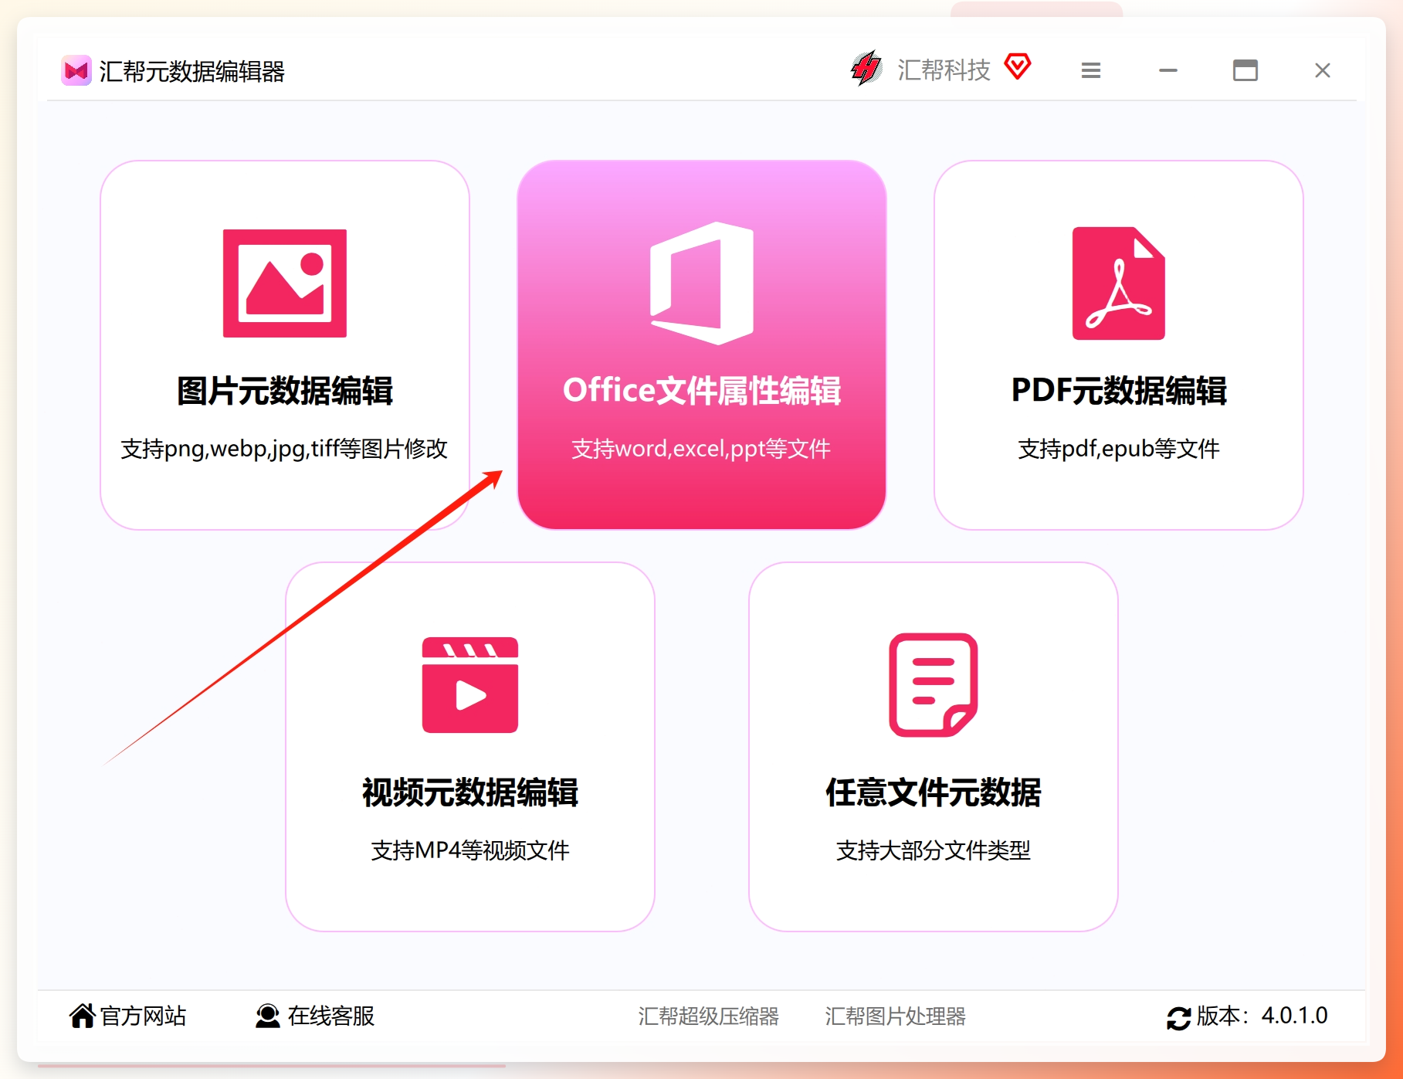Viewport: 1403px width, 1079px height.
Task: Click the 汇帮科技 red lightning logo
Action: [866, 69]
